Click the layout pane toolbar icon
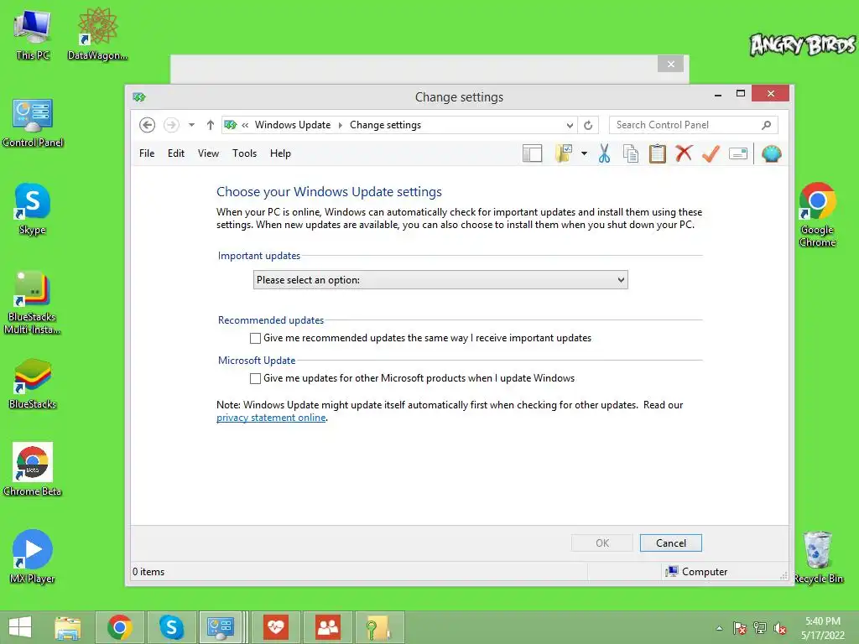The image size is (859, 644). pyautogui.click(x=532, y=154)
